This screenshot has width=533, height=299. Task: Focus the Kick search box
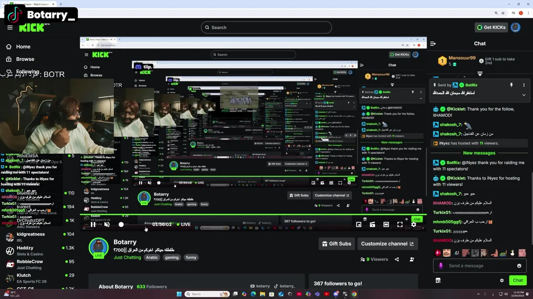click(x=266, y=27)
